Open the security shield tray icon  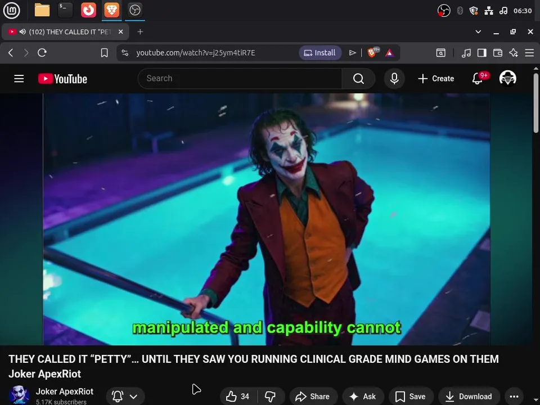point(474,11)
